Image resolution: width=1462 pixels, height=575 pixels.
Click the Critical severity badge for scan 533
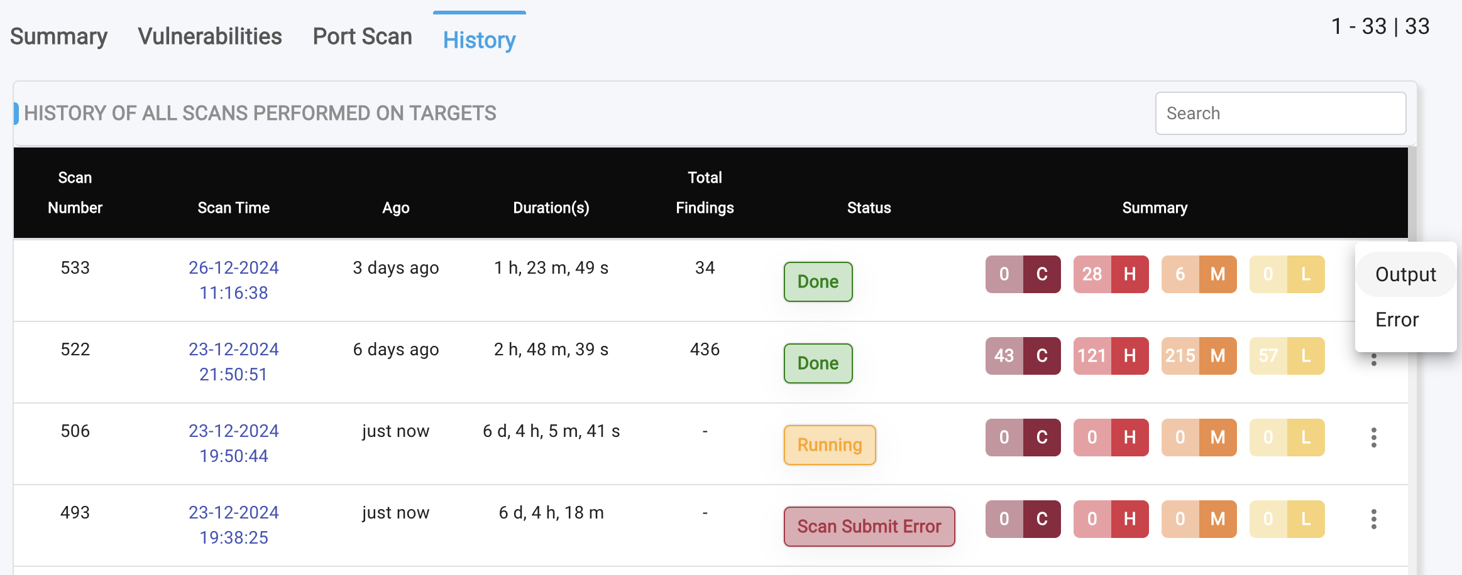coord(1023,274)
